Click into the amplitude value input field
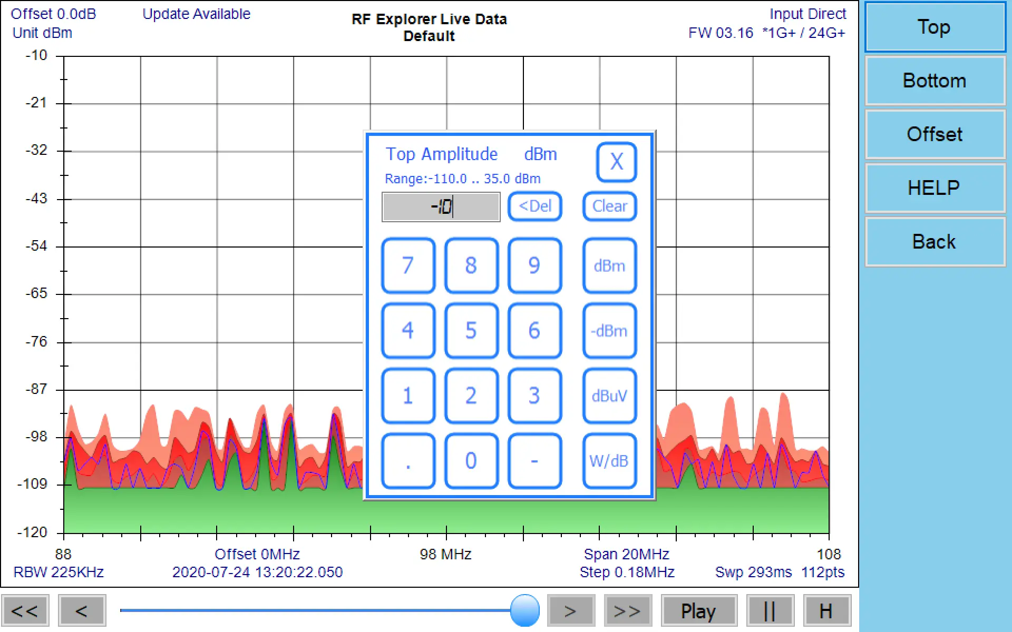The width and height of the screenshot is (1012, 632). (x=441, y=206)
